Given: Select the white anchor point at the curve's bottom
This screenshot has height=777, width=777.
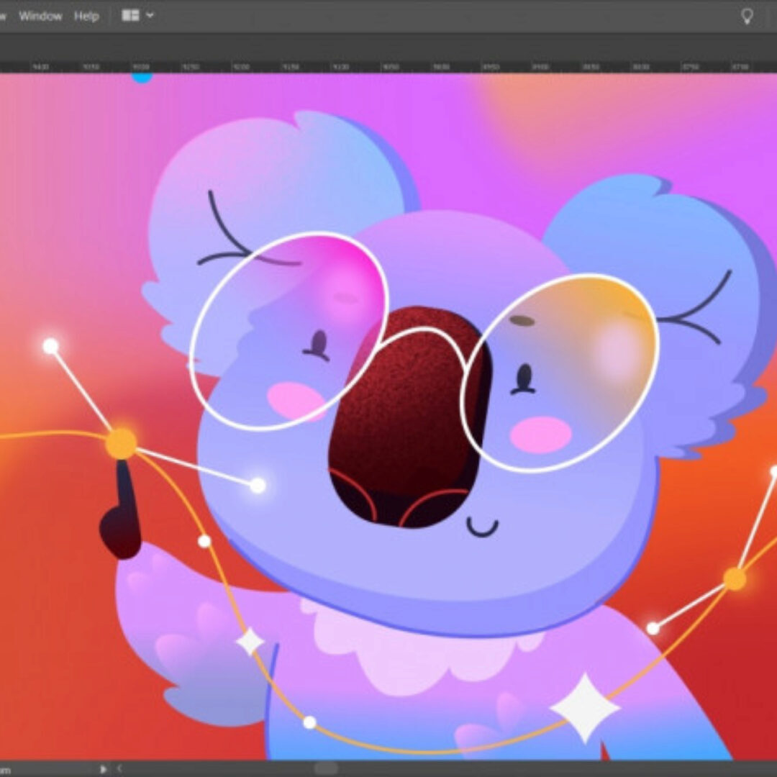Looking at the screenshot, I should [309, 722].
